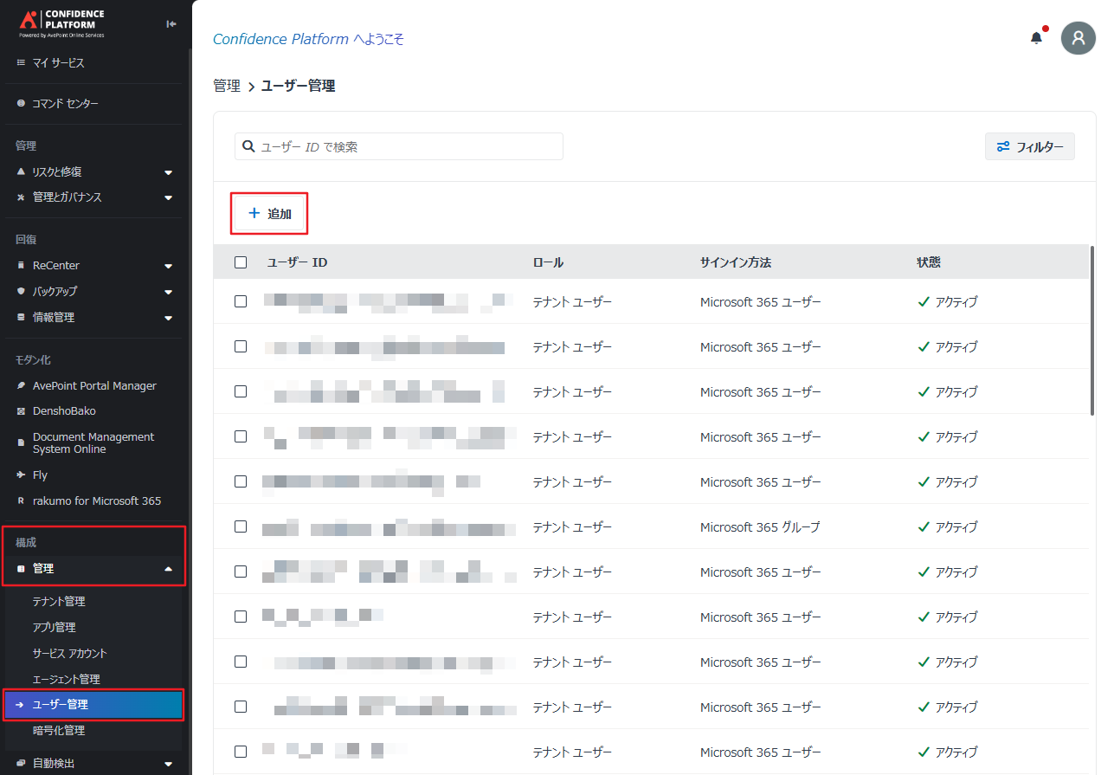The width and height of the screenshot is (1101, 775).
Task: Click the コマンド センター icon
Action: [x=21, y=104]
